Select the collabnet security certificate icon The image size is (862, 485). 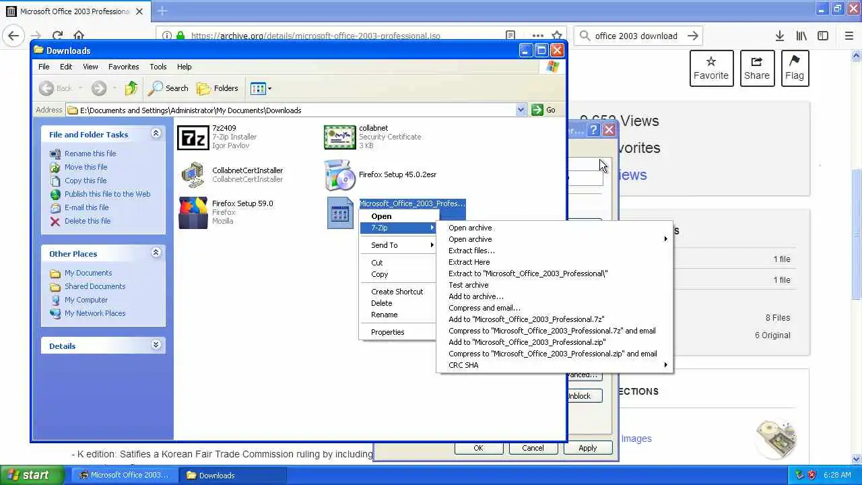pyautogui.click(x=339, y=137)
